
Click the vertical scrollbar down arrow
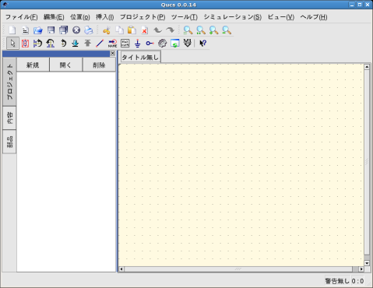coord(367,263)
